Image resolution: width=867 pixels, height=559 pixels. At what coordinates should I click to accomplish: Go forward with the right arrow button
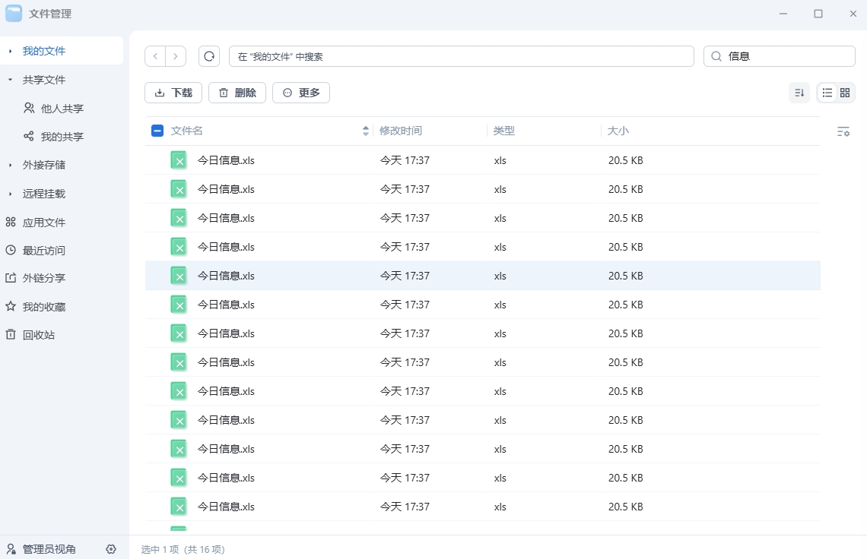[175, 56]
